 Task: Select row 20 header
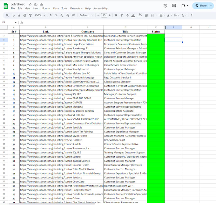tap(4, 111)
